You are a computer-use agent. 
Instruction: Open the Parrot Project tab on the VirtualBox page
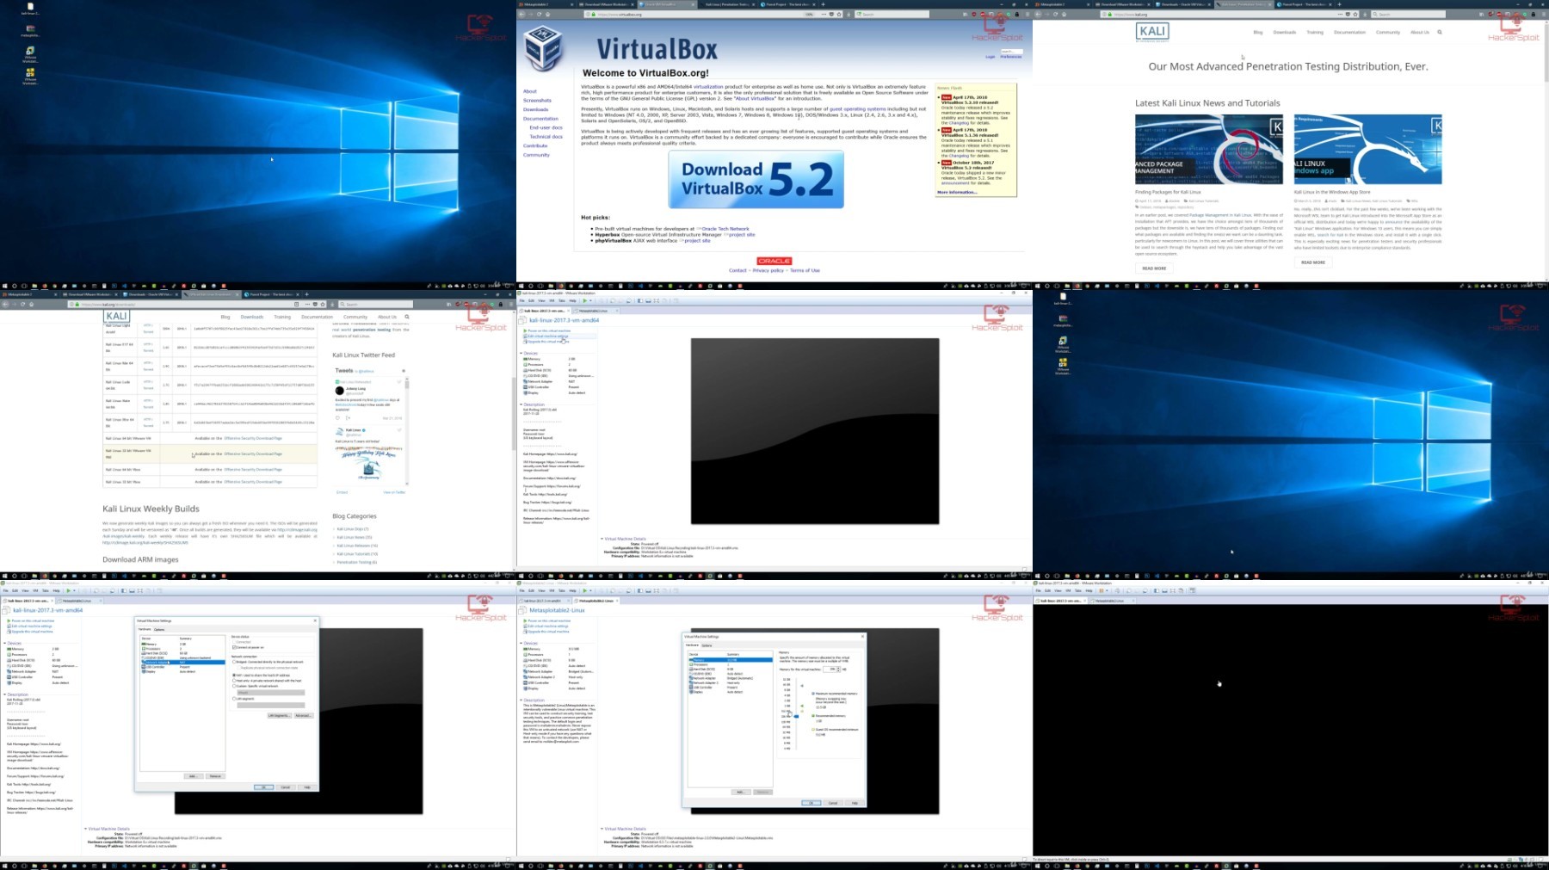[787, 4]
